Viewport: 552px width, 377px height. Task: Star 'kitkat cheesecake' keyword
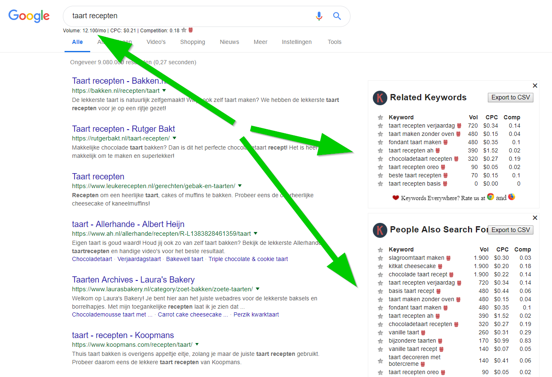[380, 266]
